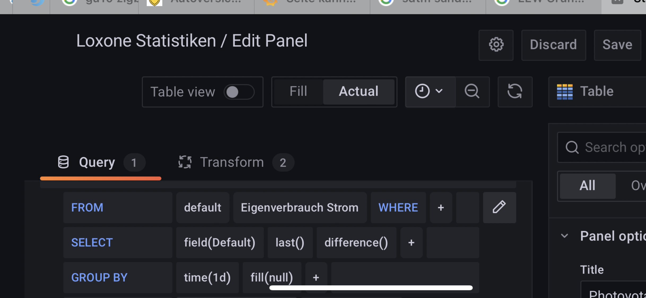
Task: Click the Discard button
Action: point(553,45)
